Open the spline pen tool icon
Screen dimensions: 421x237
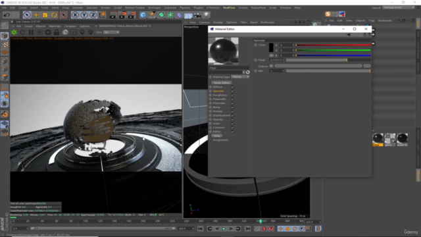pos(152,15)
